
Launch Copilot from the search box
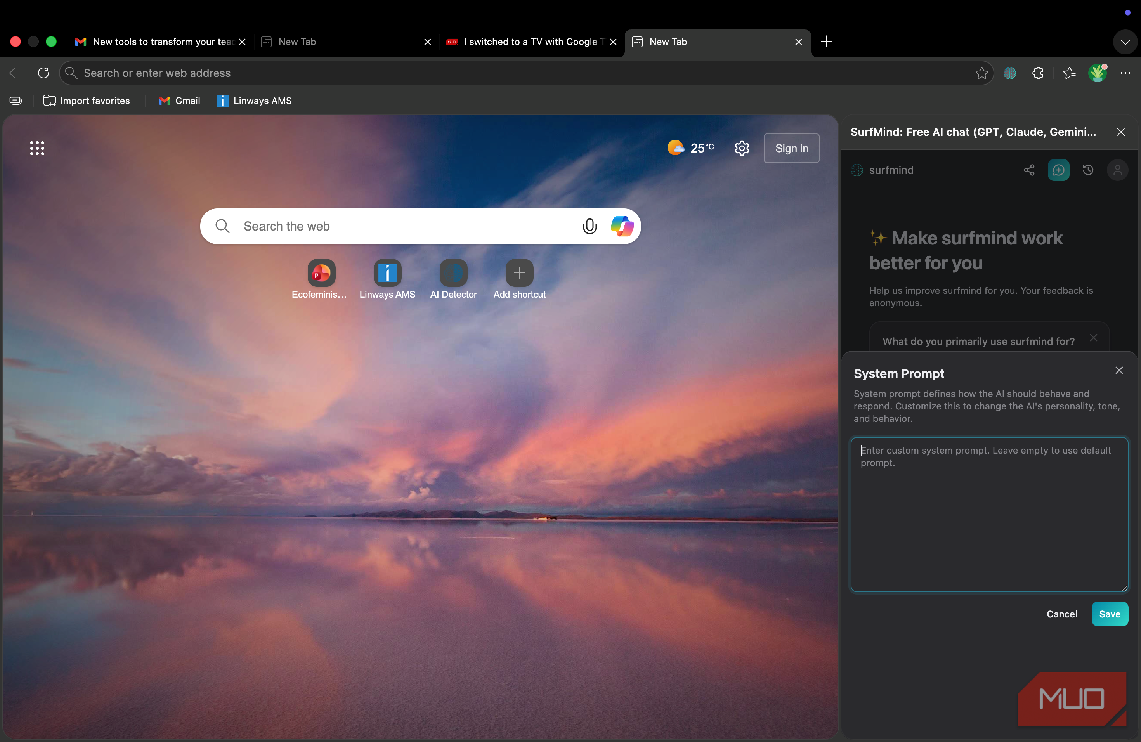(622, 226)
